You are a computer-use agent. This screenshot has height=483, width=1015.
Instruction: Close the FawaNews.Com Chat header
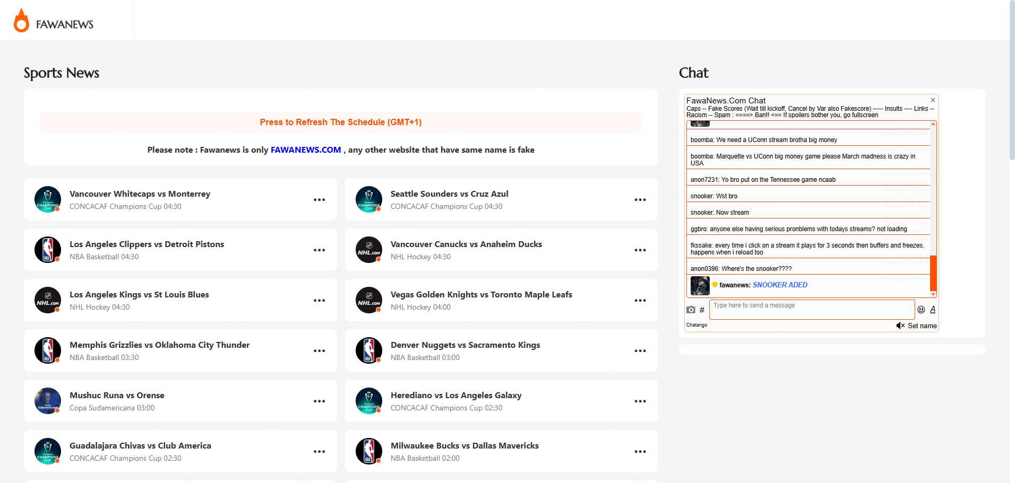click(x=933, y=100)
